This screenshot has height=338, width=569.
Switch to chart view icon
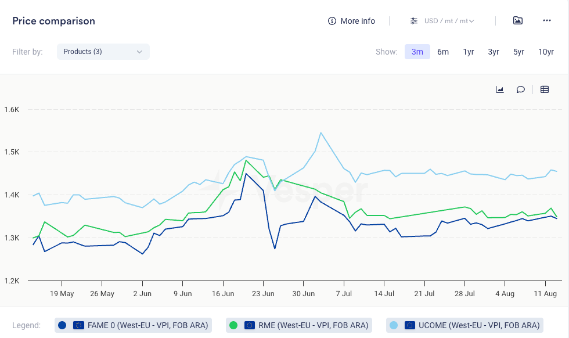[x=499, y=89]
